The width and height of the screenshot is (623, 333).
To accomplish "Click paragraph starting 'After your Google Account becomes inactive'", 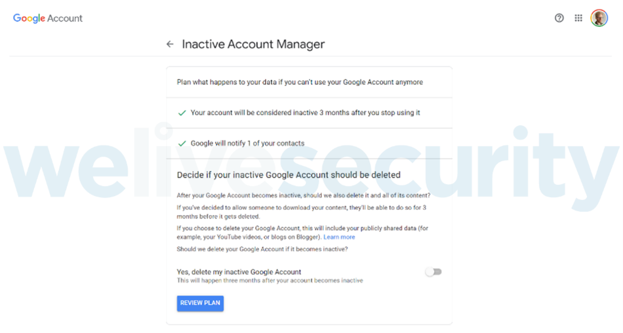I will coord(304,196).
